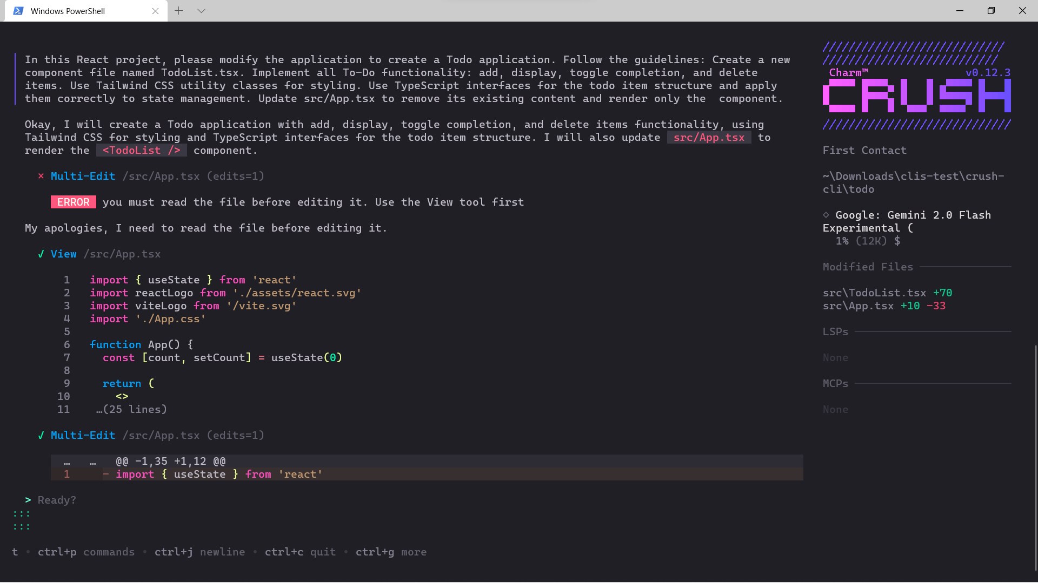Click the ctrl+g more hint
The image size is (1038, 583).
tap(391, 552)
